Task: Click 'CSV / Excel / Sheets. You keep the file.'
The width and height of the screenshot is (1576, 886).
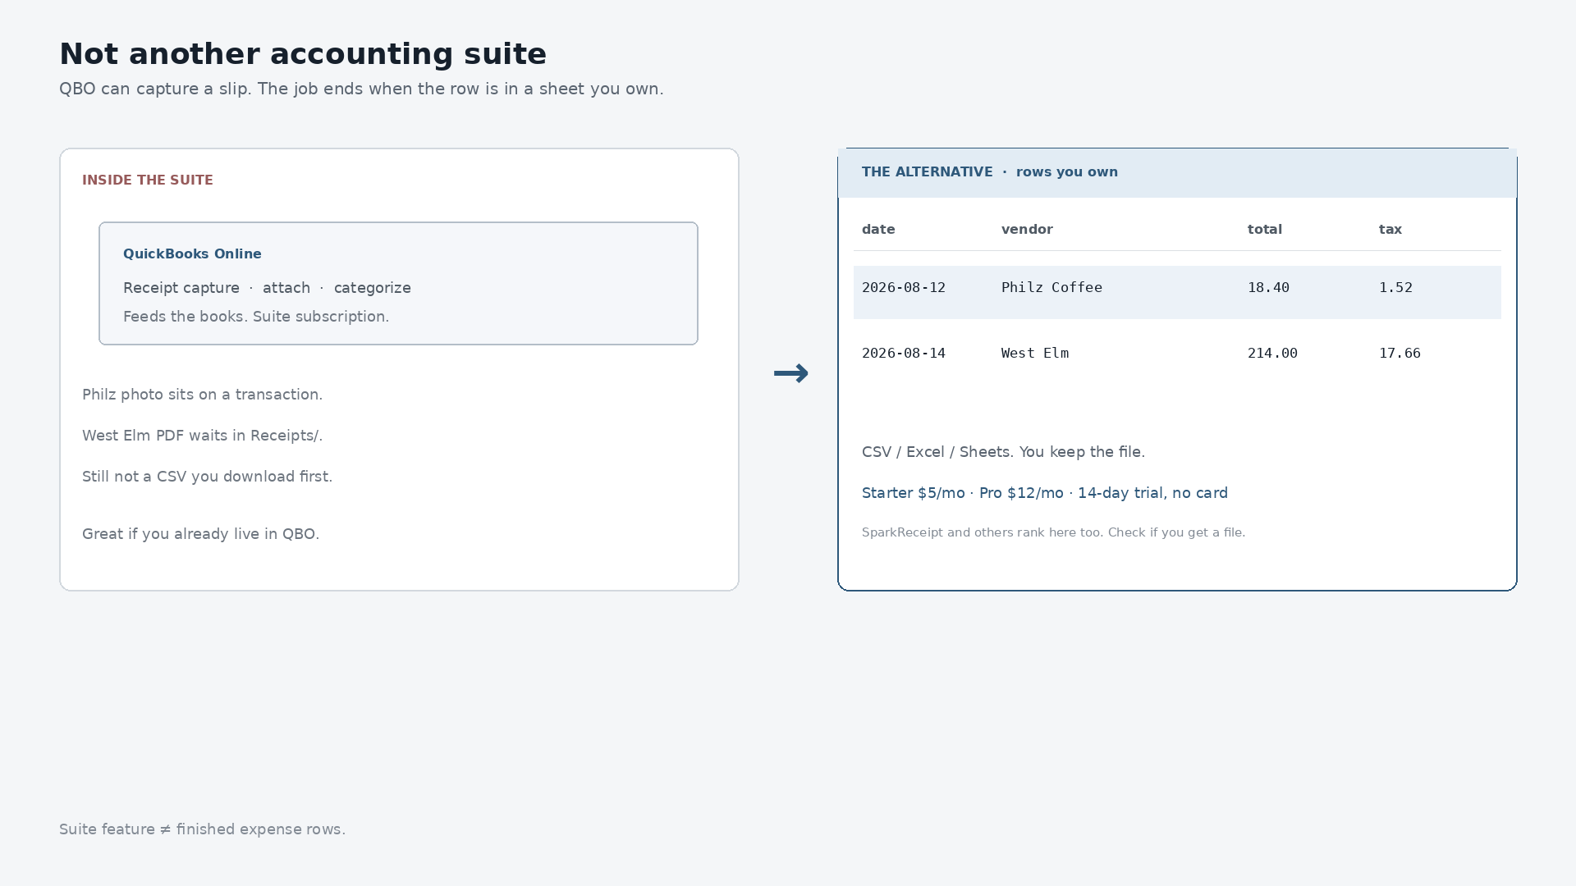Action: click(x=1003, y=452)
